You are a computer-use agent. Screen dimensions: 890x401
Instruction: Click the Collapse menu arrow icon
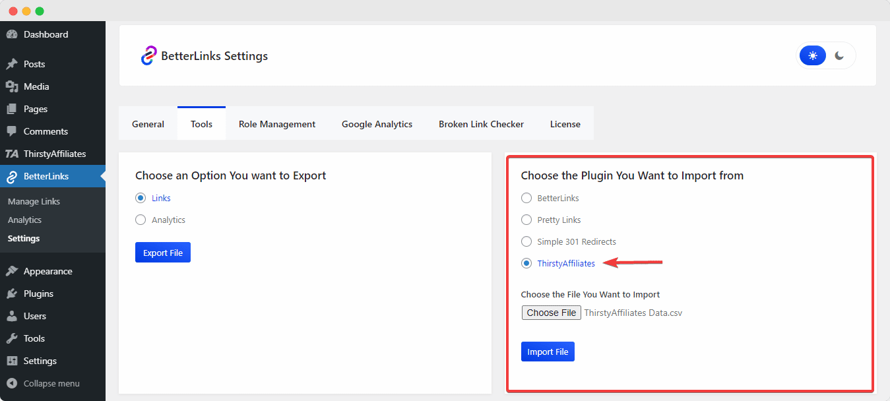pos(12,383)
